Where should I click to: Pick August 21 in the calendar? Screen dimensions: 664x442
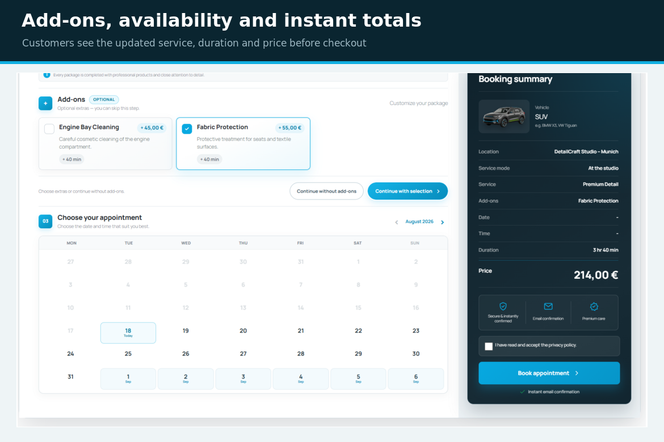[301, 331]
